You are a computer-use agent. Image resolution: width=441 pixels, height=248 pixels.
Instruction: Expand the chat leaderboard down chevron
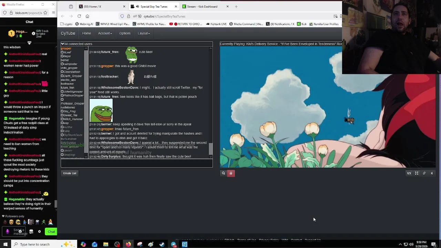click(29, 43)
